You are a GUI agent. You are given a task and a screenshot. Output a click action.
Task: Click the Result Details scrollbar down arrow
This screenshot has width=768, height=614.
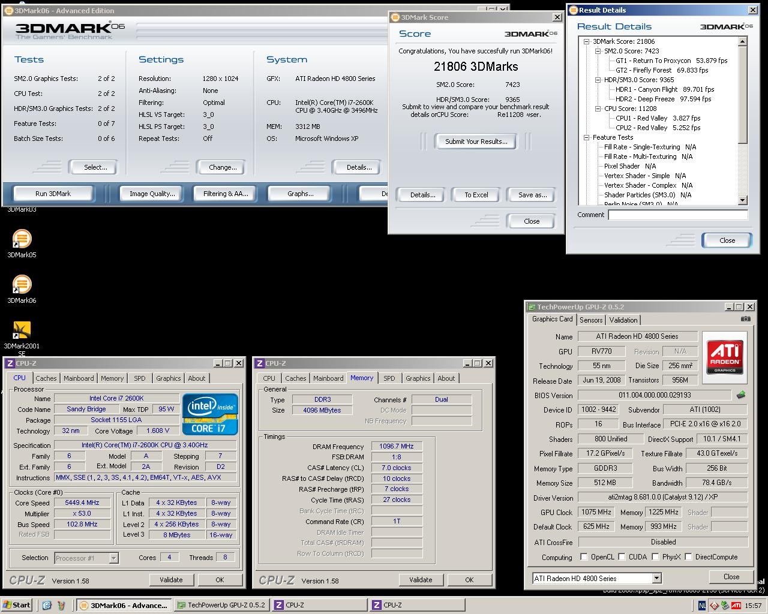click(x=742, y=200)
